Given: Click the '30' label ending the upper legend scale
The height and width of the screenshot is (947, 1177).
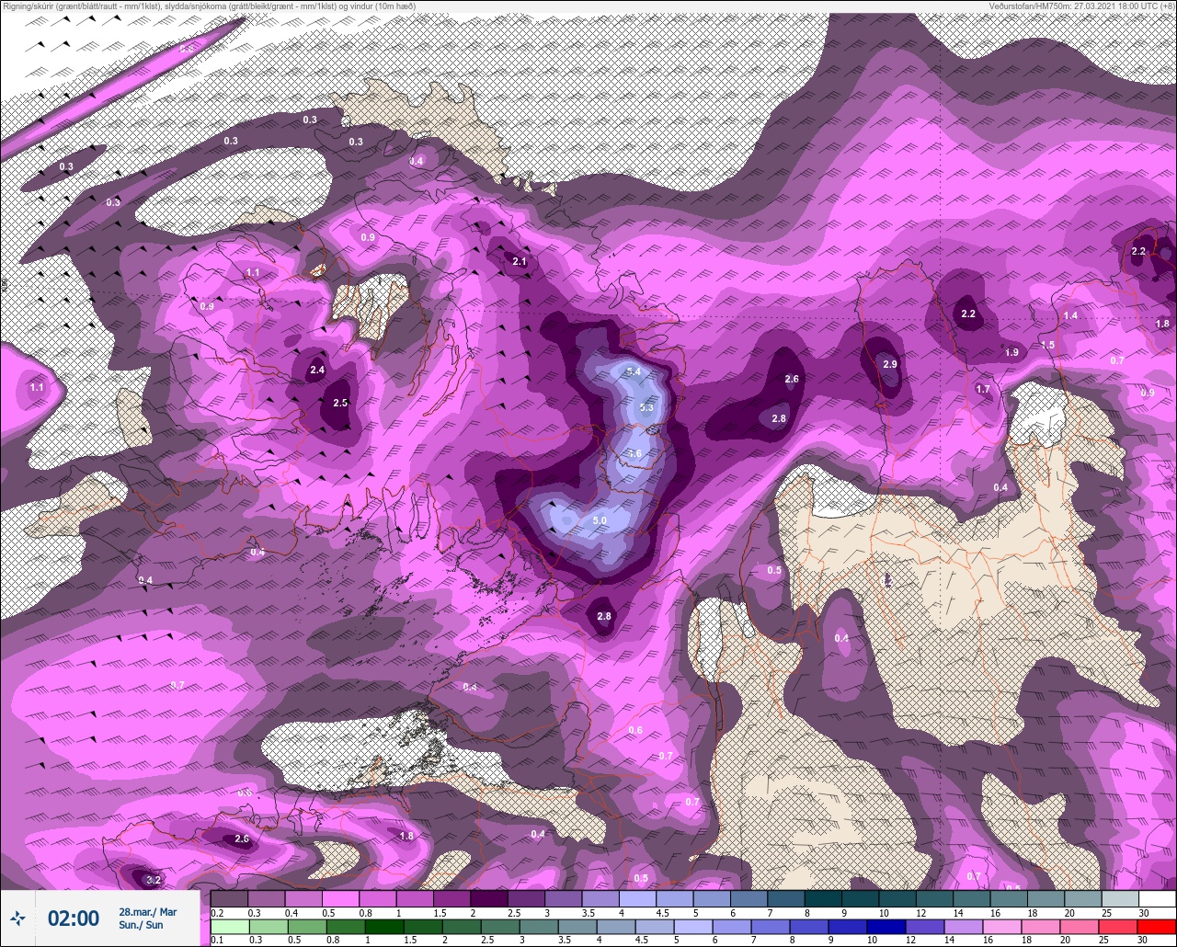Looking at the screenshot, I should (x=1142, y=913).
